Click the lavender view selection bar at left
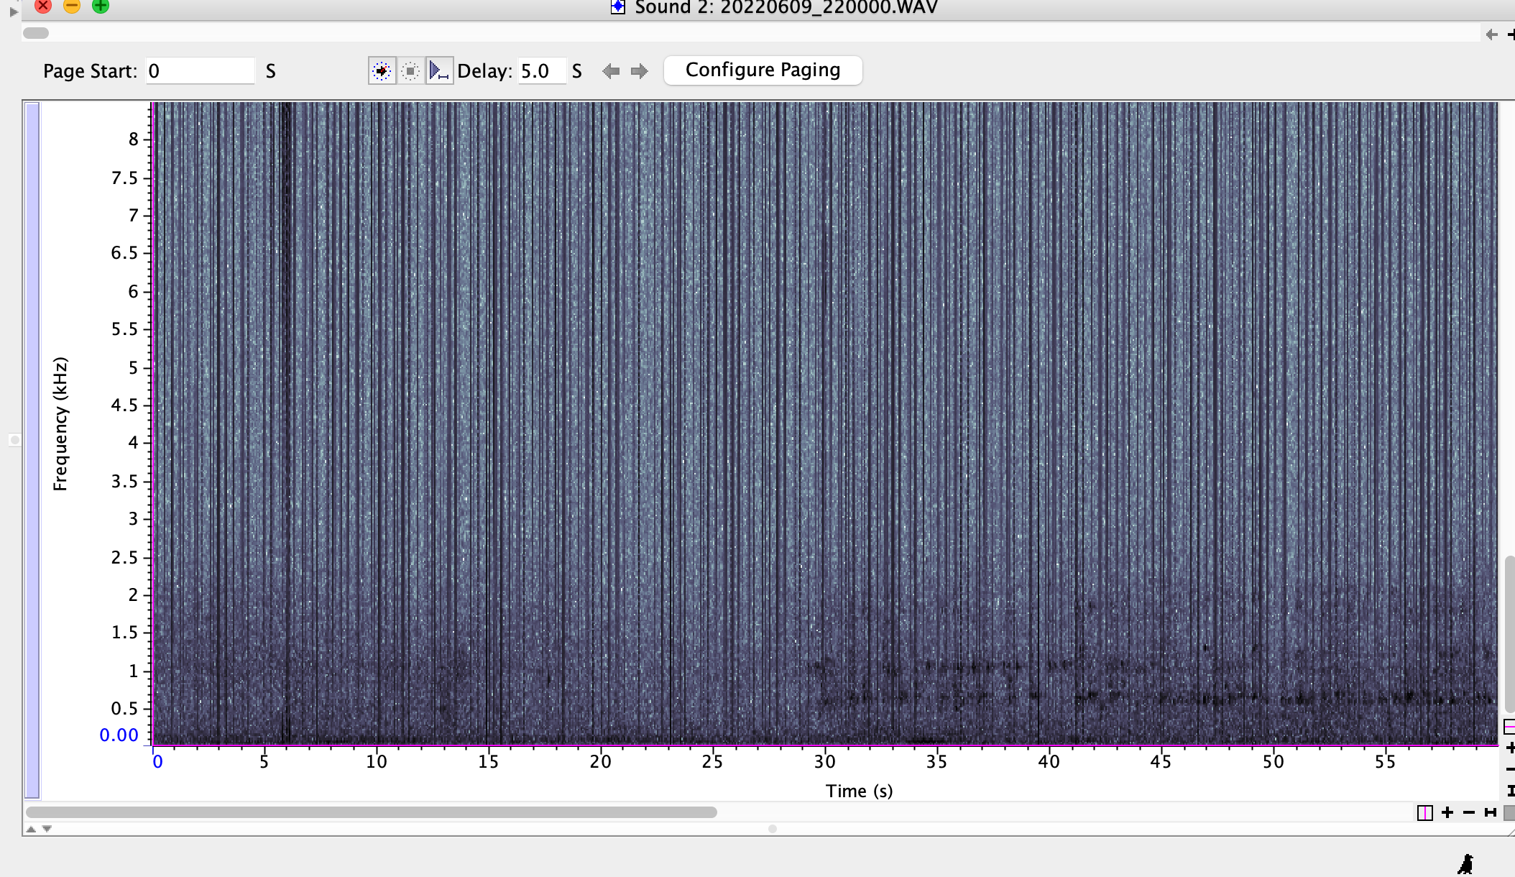1515x877 pixels. (x=32, y=451)
